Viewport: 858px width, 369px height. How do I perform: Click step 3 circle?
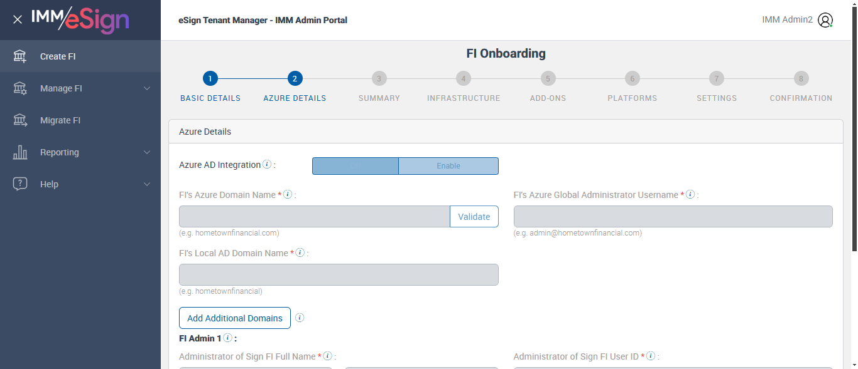pyautogui.click(x=379, y=78)
